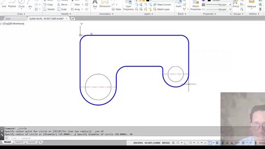Click the MODEL space status button

pos(166,143)
